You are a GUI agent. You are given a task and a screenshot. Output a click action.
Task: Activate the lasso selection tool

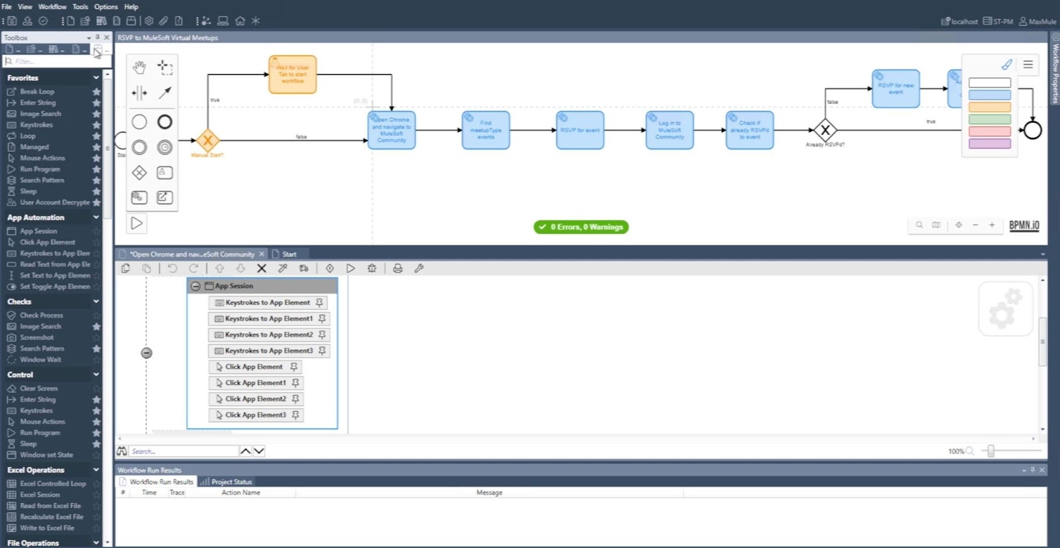[x=164, y=67]
